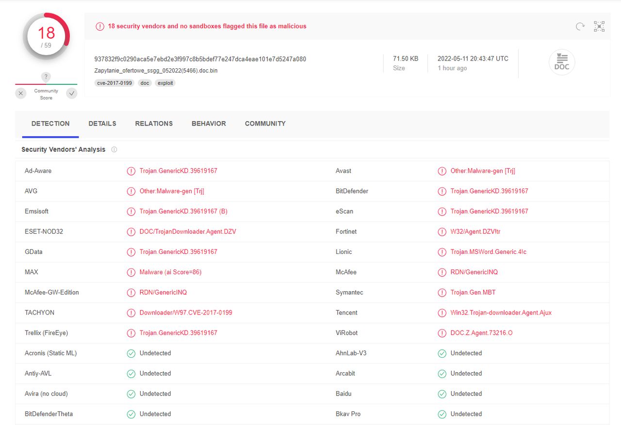
Task: Click green check icon in Baidu row
Action: click(x=442, y=394)
